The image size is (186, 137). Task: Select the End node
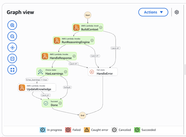pyautogui.click(x=83, y=115)
